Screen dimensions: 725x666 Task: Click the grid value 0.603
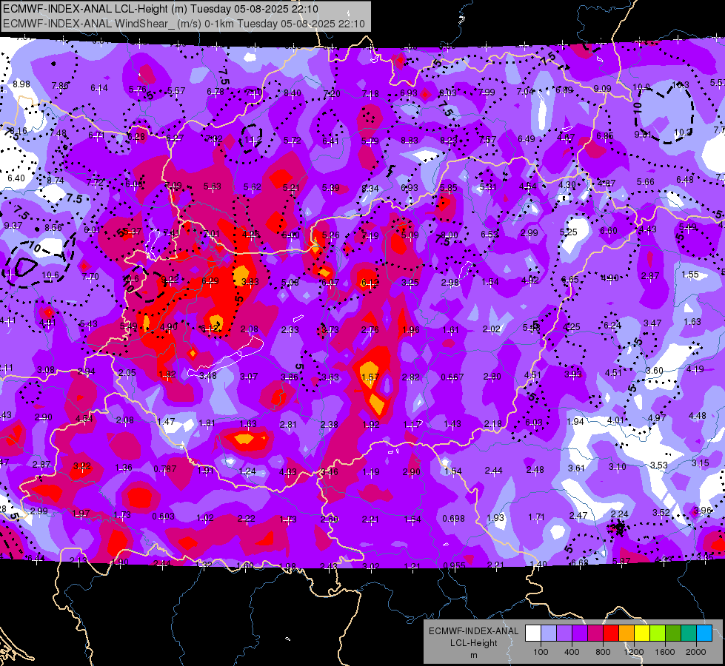163,517
